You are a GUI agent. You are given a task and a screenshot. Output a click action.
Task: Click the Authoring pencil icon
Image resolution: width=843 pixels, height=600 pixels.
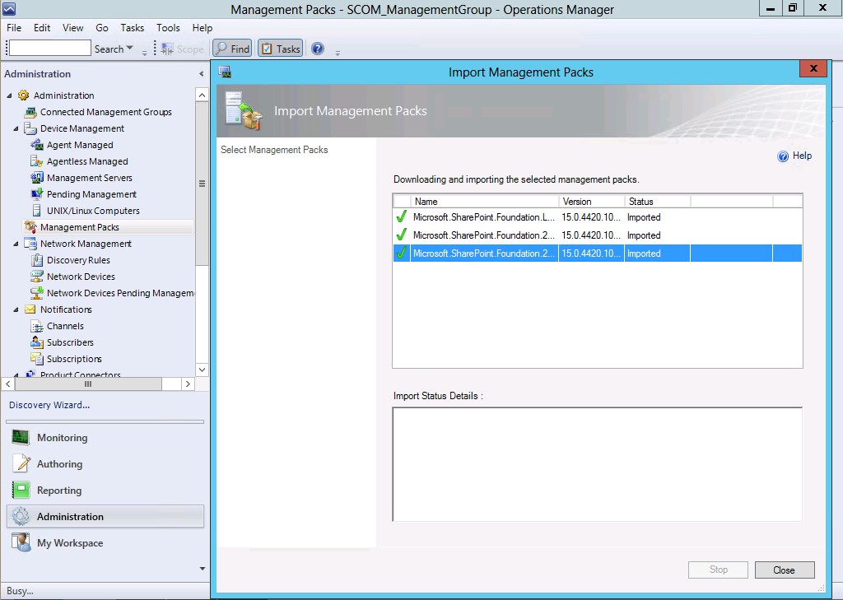point(21,464)
